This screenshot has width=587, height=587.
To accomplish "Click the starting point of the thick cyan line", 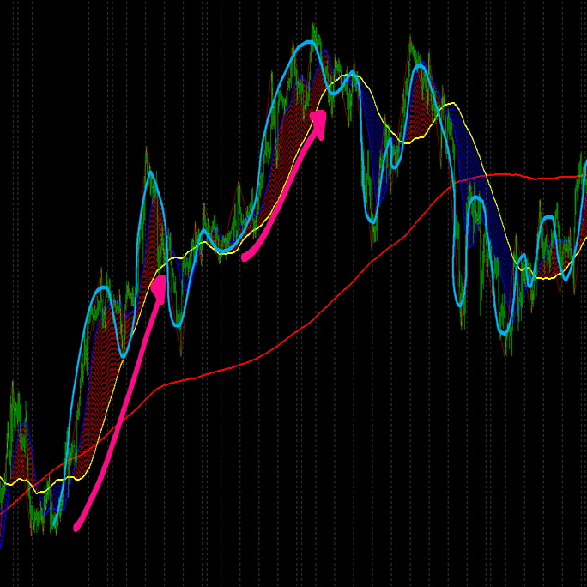I will 55,523.
